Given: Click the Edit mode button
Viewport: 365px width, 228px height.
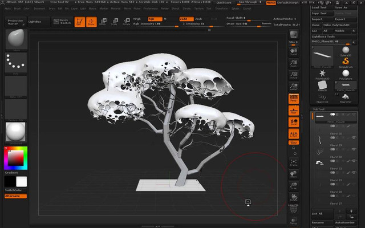Looking at the screenshot, I should click(x=79, y=22).
